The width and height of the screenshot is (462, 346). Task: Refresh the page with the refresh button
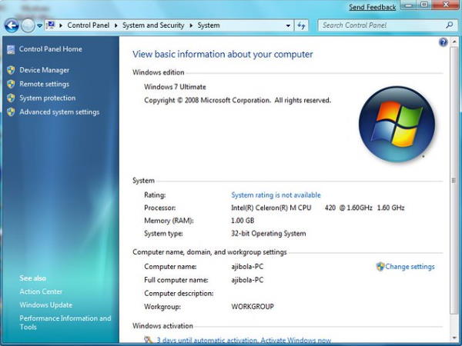[301, 25]
